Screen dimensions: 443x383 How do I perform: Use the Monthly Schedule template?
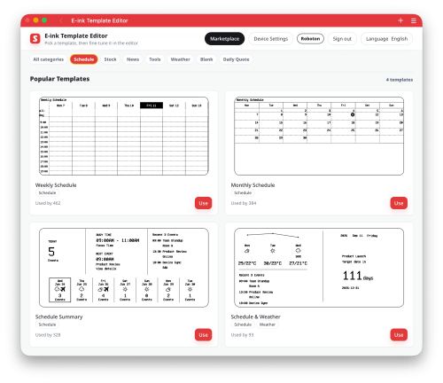click(x=399, y=203)
